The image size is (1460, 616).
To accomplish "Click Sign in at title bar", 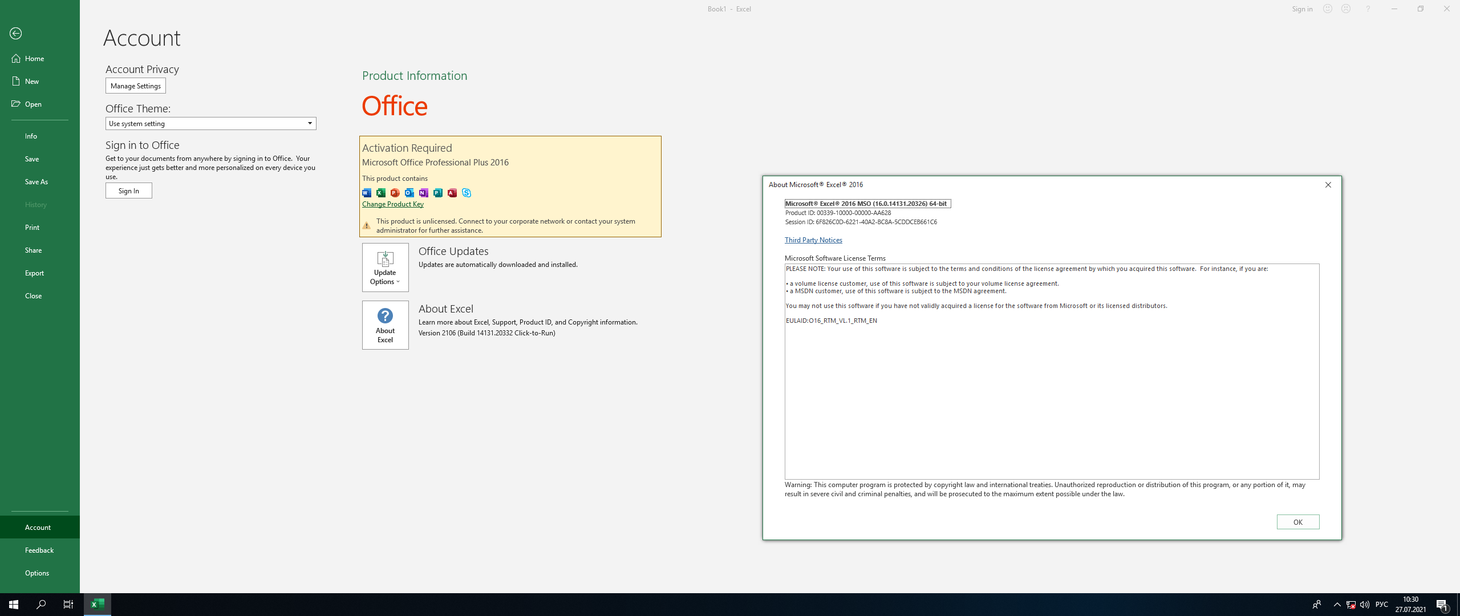I will (x=1302, y=9).
